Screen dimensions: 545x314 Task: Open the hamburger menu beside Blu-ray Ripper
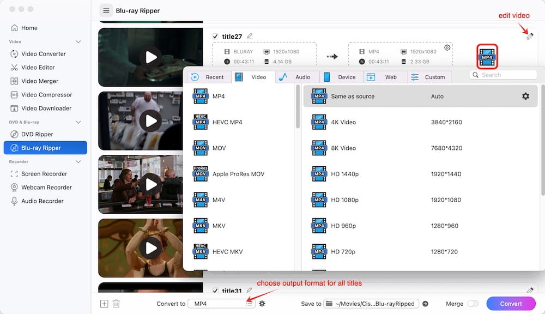tap(106, 10)
